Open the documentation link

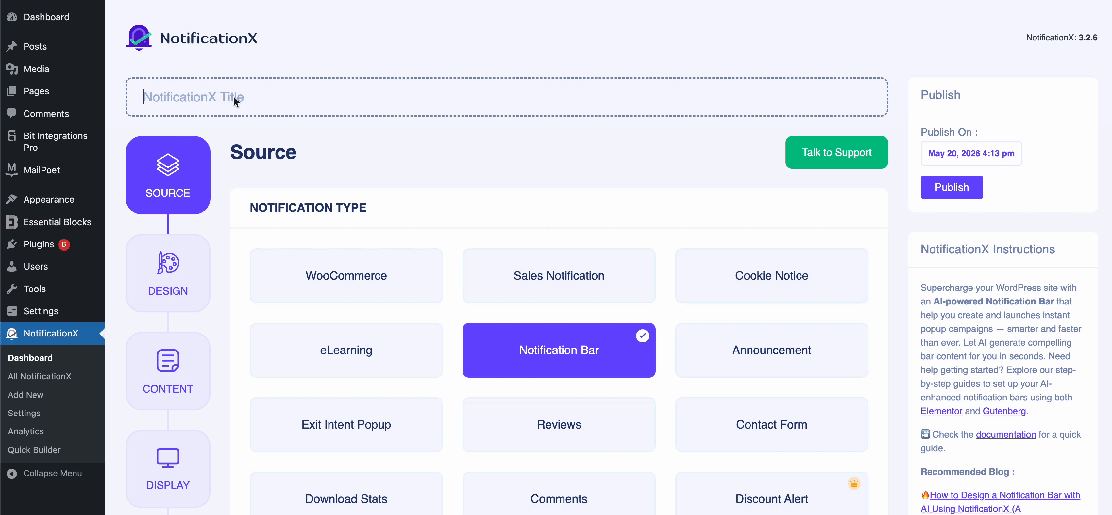[x=1005, y=434]
